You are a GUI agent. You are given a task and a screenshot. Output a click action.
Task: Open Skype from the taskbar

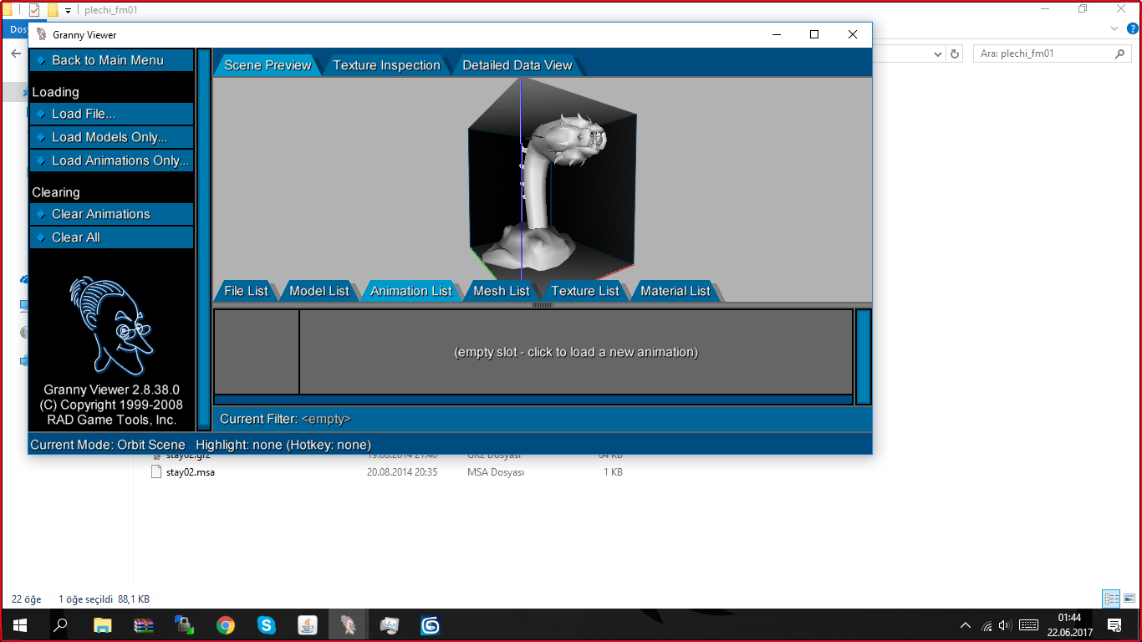267,624
